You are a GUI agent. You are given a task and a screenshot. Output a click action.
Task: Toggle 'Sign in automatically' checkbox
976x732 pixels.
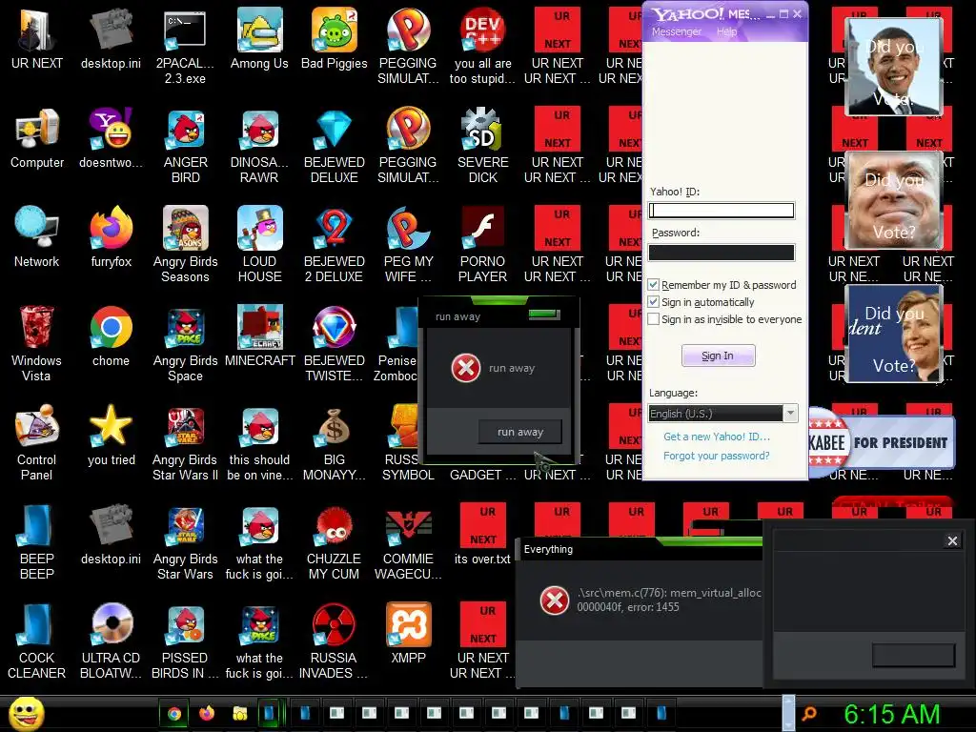click(654, 302)
